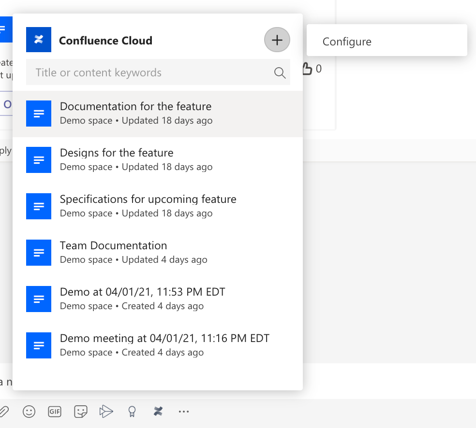Click the Praise badge icon
The height and width of the screenshot is (428, 476).
tap(132, 412)
